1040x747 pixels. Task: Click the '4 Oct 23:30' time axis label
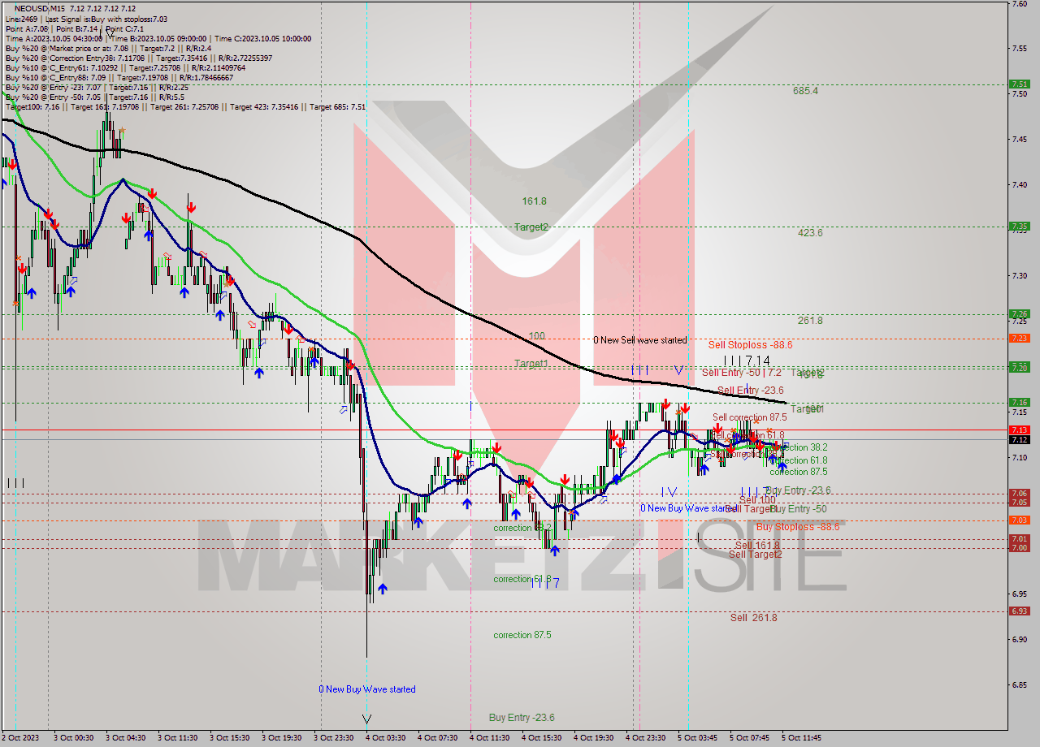pyautogui.click(x=646, y=738)
